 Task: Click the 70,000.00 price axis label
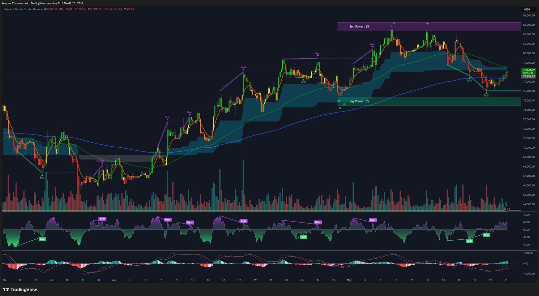[529, 148]
